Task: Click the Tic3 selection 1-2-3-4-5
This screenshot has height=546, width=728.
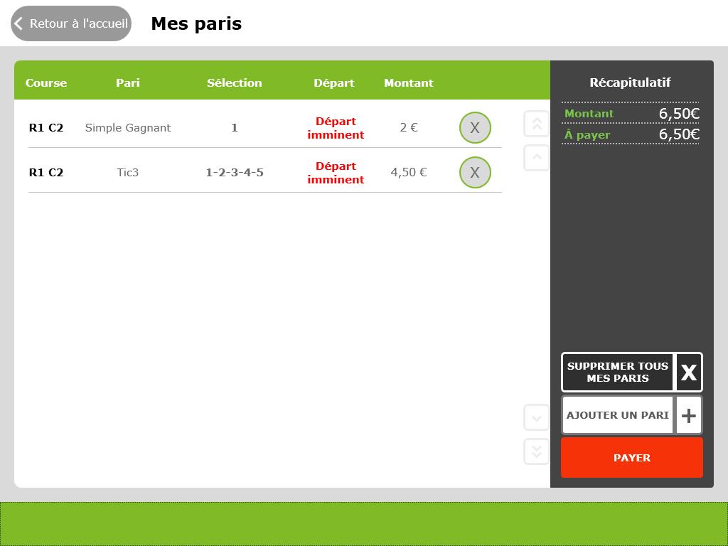Action: 235,173
